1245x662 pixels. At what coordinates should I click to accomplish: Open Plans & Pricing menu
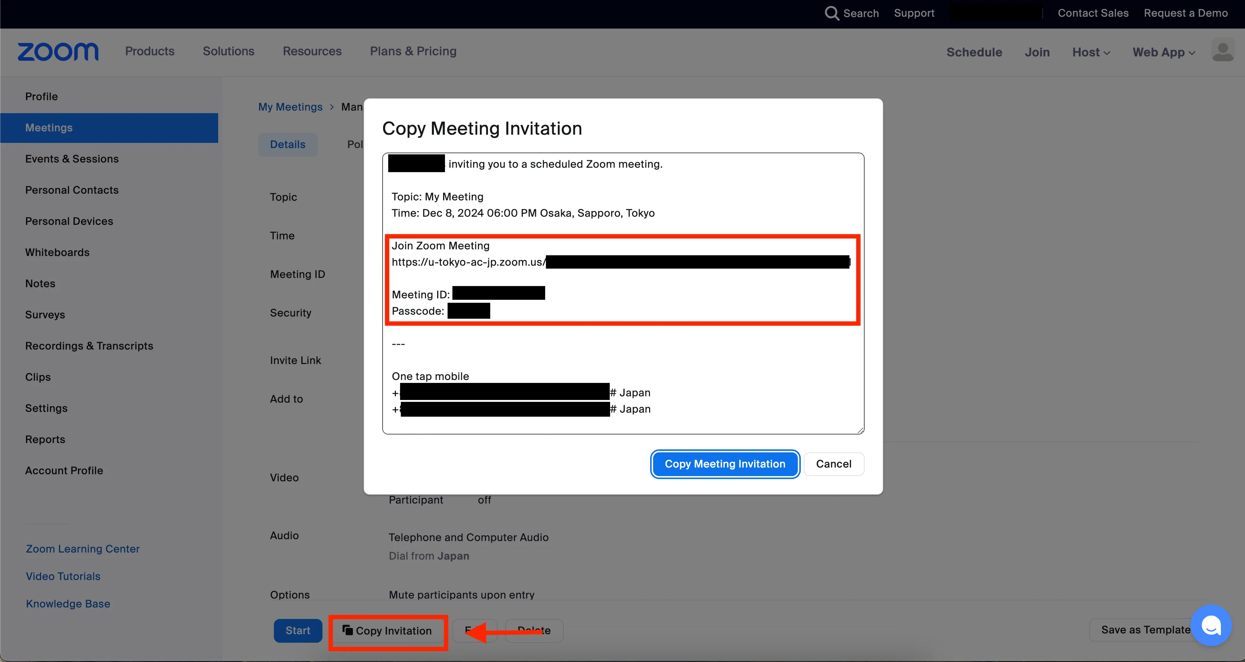[413, 51]
